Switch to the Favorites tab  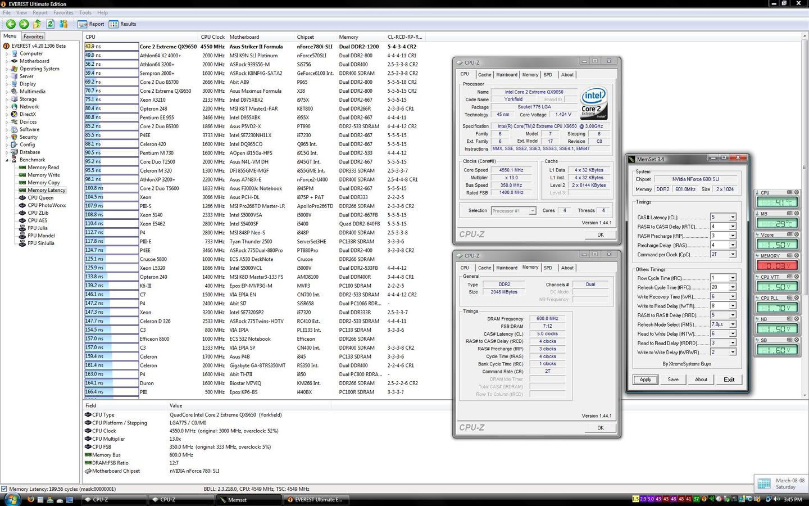(33, 37)
